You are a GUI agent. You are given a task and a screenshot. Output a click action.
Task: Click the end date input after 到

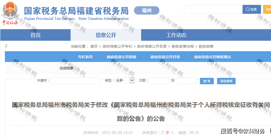click(187, 81)
